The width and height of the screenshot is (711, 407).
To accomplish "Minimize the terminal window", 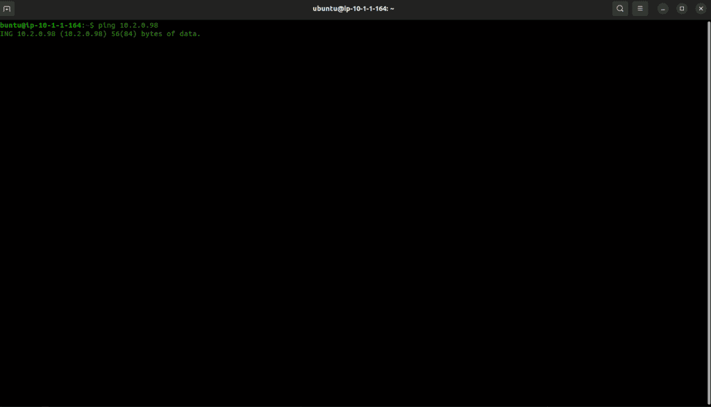I will tap(663, 8).
